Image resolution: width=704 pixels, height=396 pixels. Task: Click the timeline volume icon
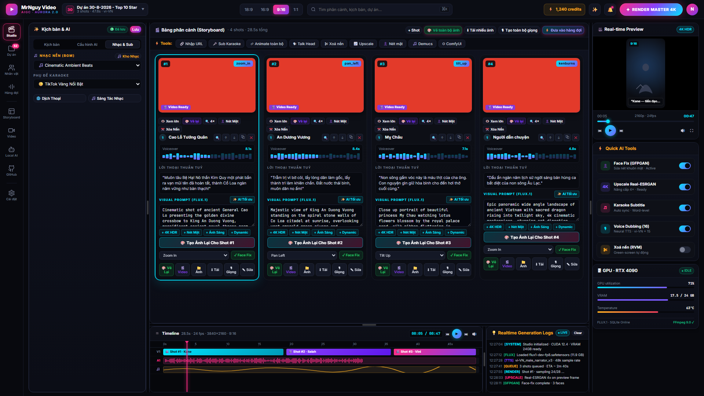click(474, 334)
